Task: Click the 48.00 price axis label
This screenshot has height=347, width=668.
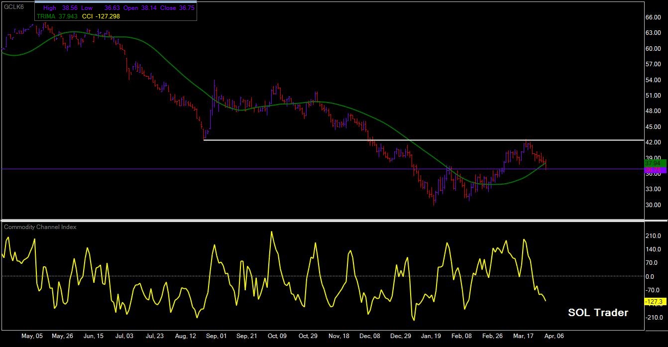Action: [653, 111]
